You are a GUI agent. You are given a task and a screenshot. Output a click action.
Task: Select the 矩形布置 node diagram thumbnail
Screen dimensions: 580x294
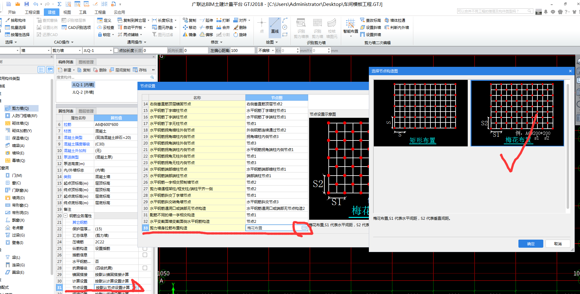[420, 113]
